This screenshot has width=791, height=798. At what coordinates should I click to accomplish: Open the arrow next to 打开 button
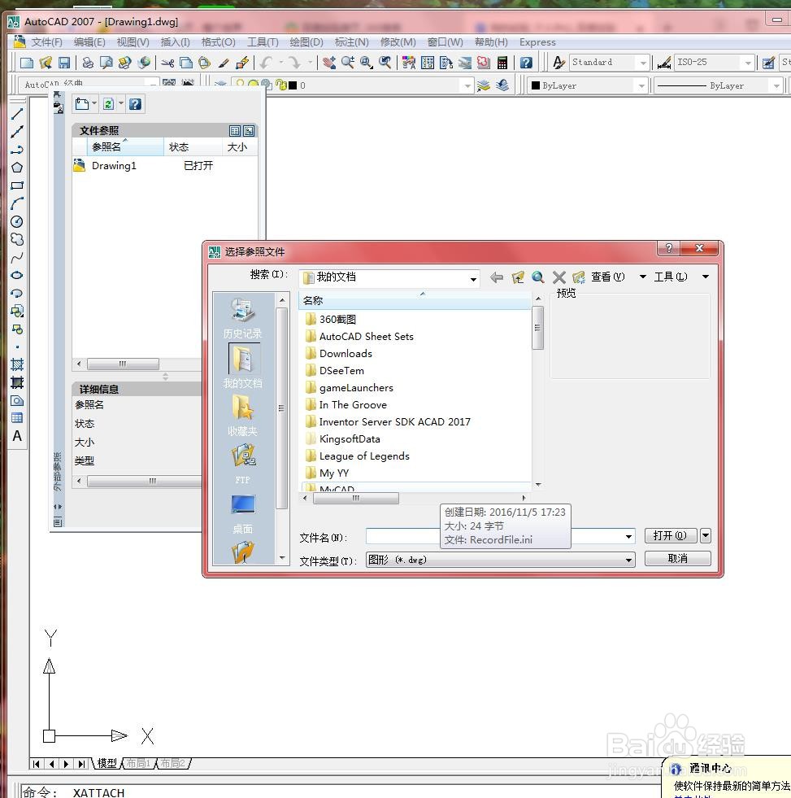pos(706,535)
